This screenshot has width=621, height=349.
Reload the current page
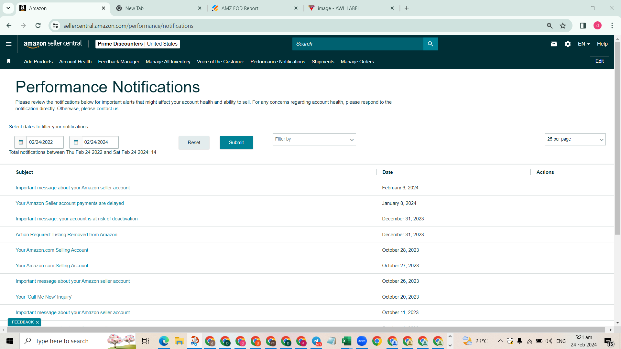(38, 26)
